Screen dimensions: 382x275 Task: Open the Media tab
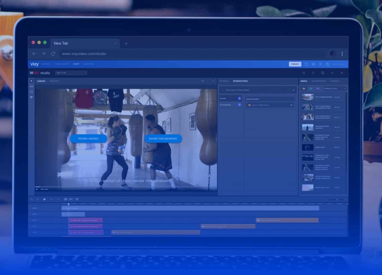304,81
